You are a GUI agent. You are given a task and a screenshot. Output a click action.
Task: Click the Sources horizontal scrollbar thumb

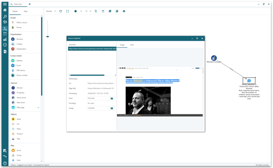87,75
